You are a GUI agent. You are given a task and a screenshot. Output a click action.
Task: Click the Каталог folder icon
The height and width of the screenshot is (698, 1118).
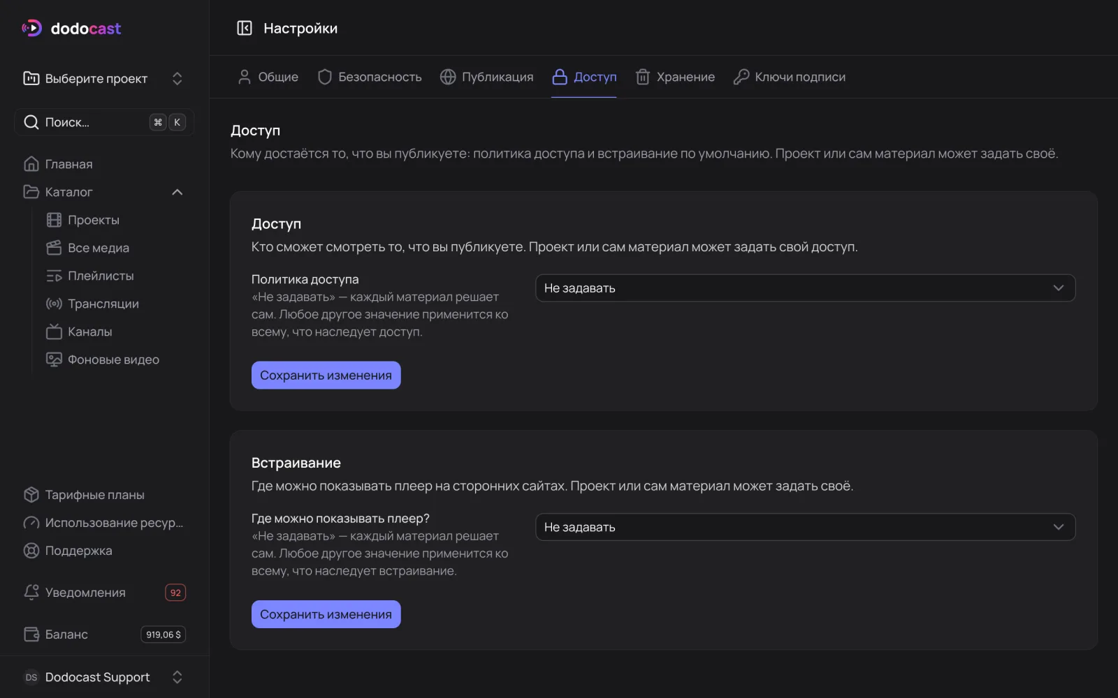31,192
